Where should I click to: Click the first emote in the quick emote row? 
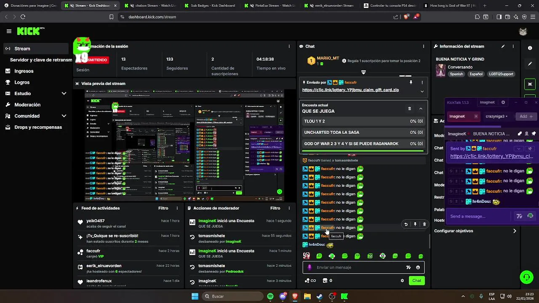307,256
